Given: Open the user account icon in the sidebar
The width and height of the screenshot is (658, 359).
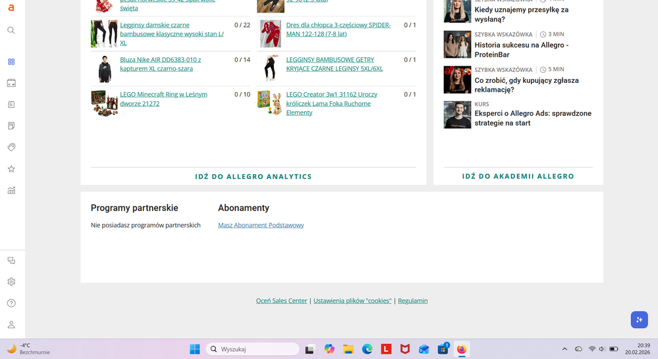Looking at the screenshot, I should pyautogui.click(x=11, y=325).
